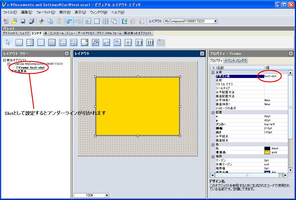Select Frame test-slot in layout tree
Screen dimensions: 296x200
click(x=31, y=68)
